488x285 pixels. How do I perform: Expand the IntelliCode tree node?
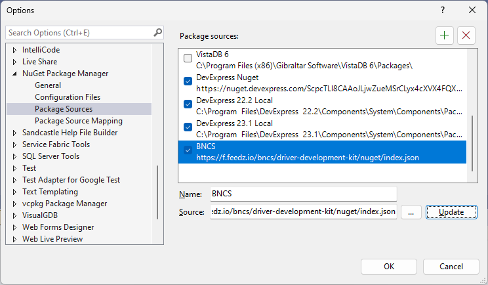[x=15, y=50]
